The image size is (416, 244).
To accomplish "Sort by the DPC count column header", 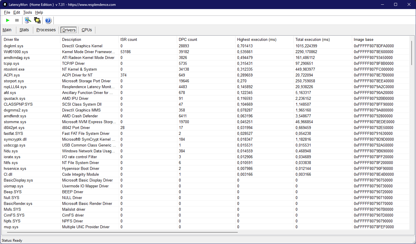I will pyautogui.click(x=188, y=39).
